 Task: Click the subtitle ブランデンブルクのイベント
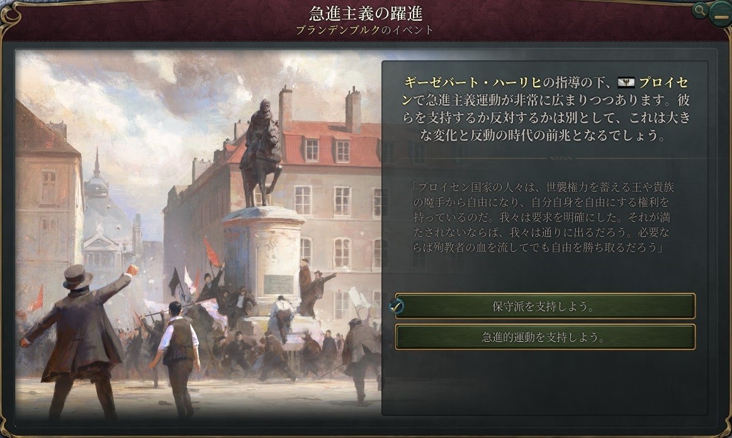364,30
